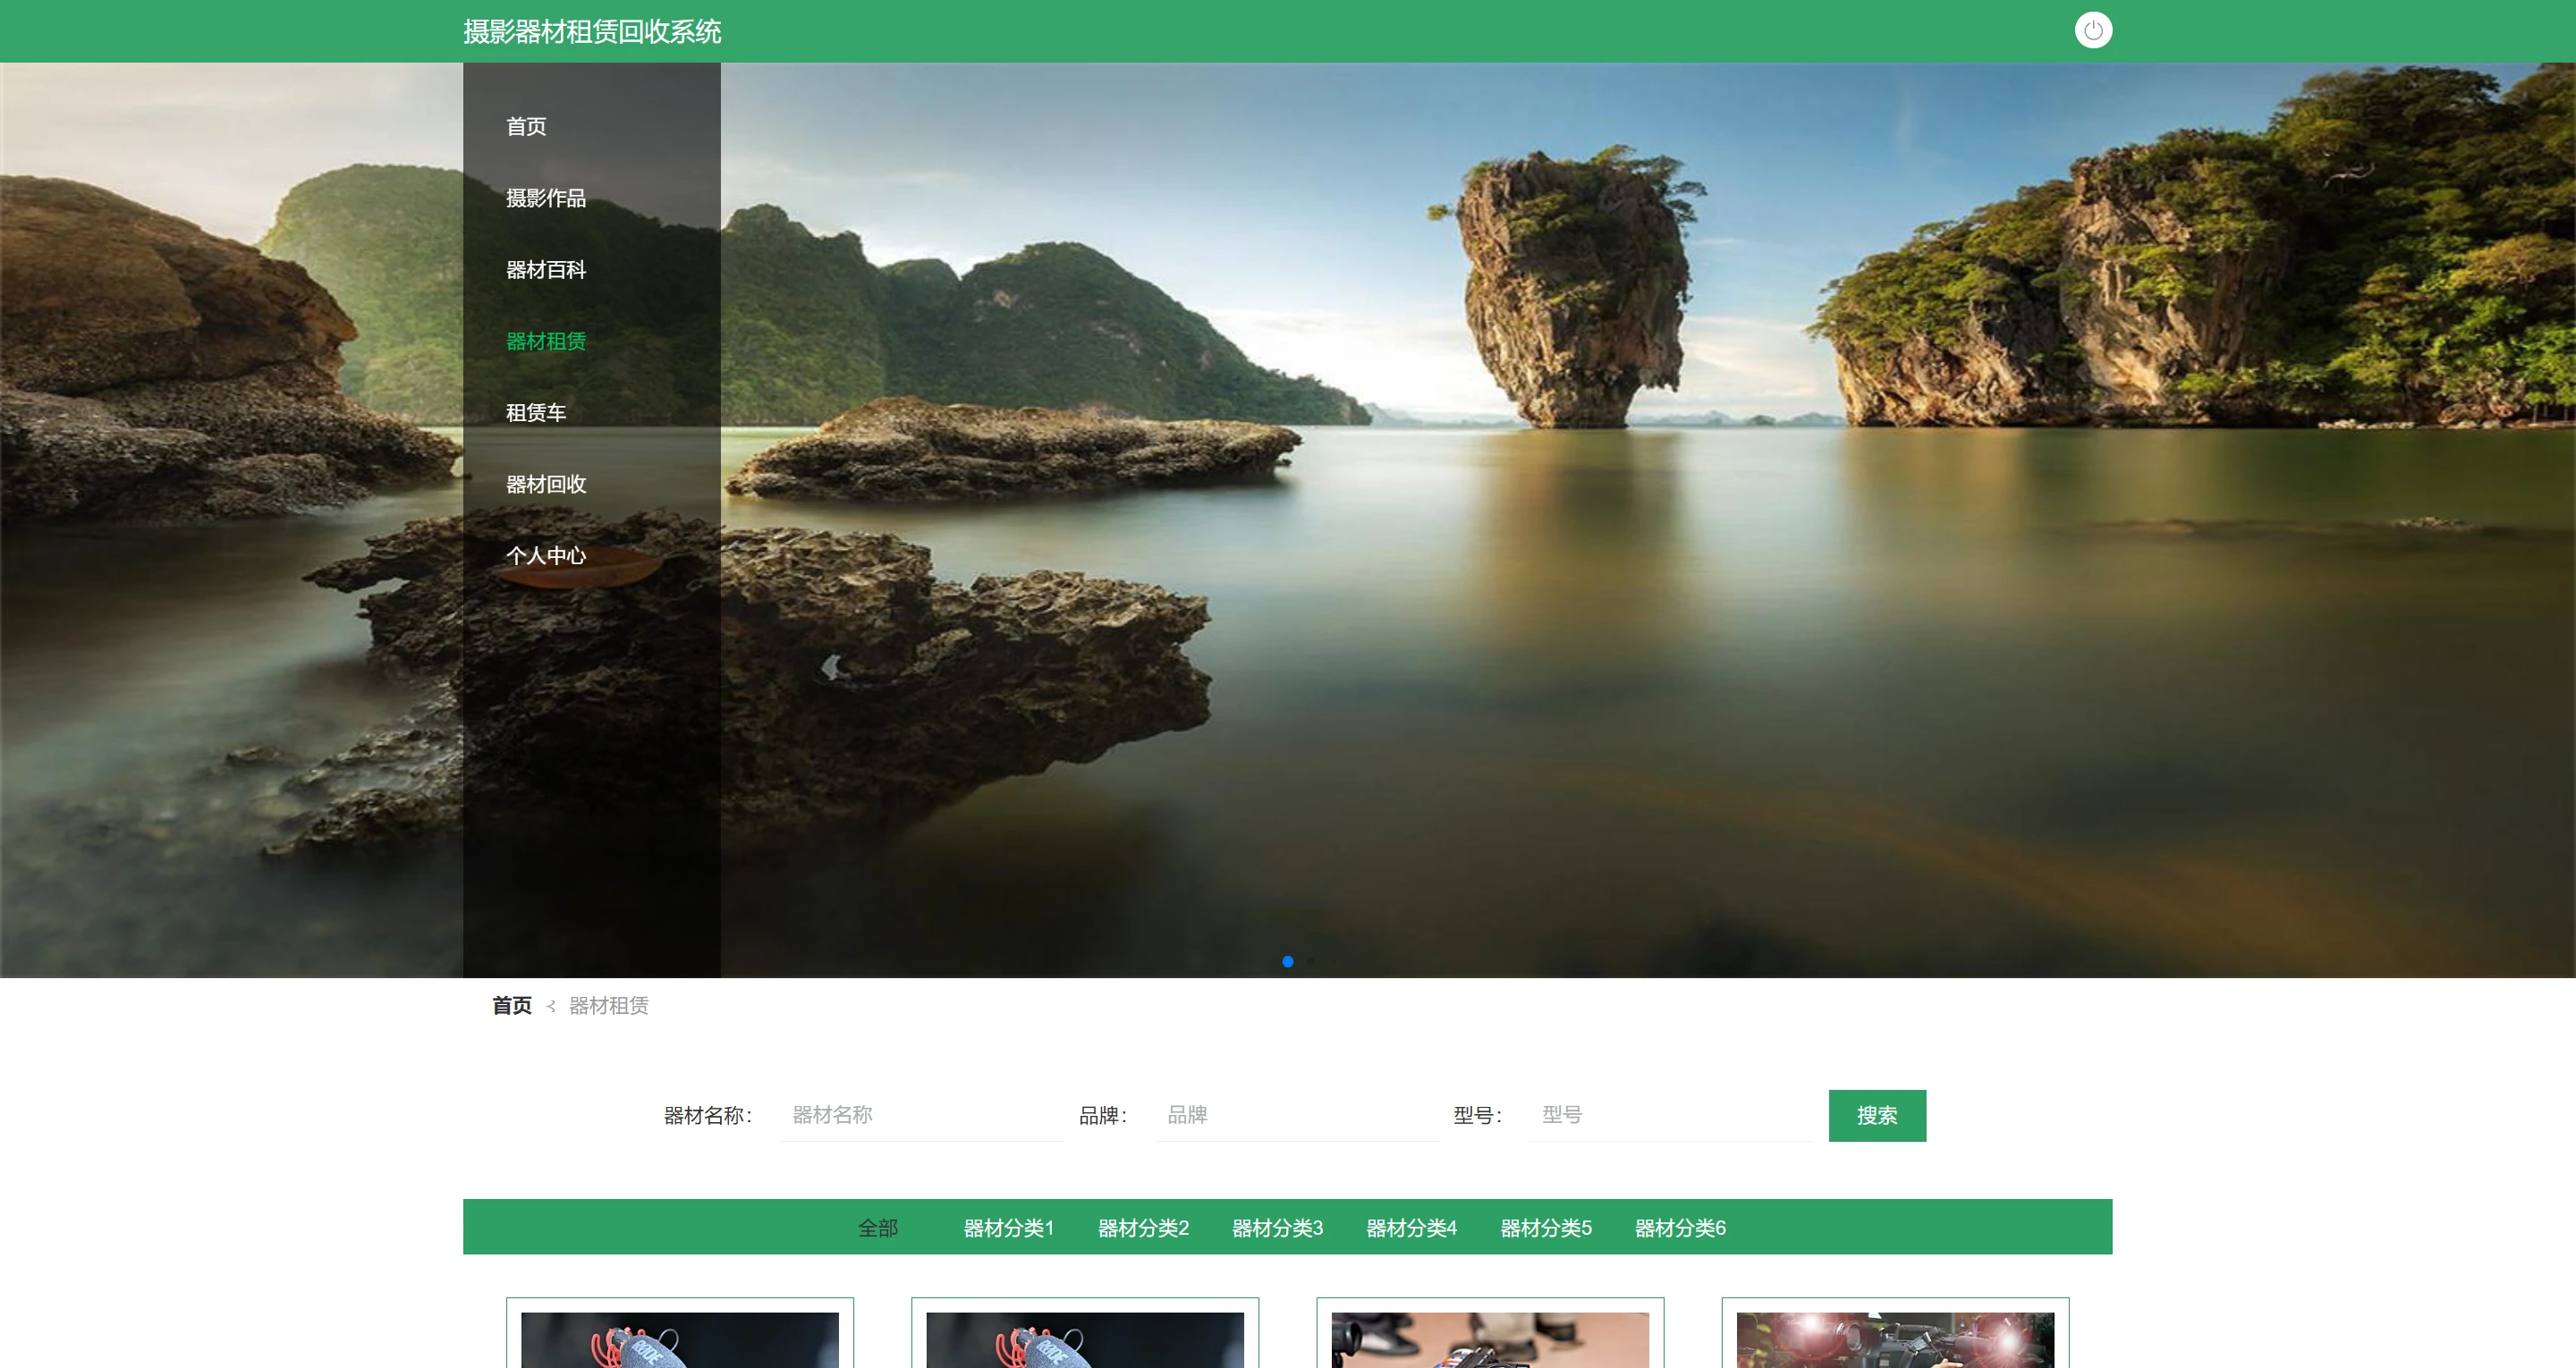Select 器材租赁 in sidebar
This screenshot has height=1368, width=2576.
[545, 341]
